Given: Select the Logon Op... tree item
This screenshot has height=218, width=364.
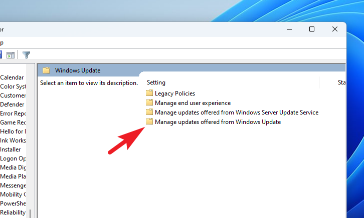Looking at the screenshot, I should click(x=13, y=158).
